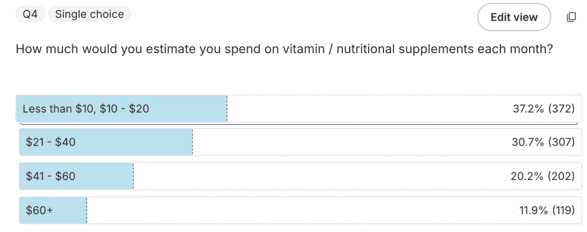Viewport: 587px width, 232px height.
Task: Click dashed end marker of $41 - $60 bar
Action: pyautogui.click(x=134, y=177)
